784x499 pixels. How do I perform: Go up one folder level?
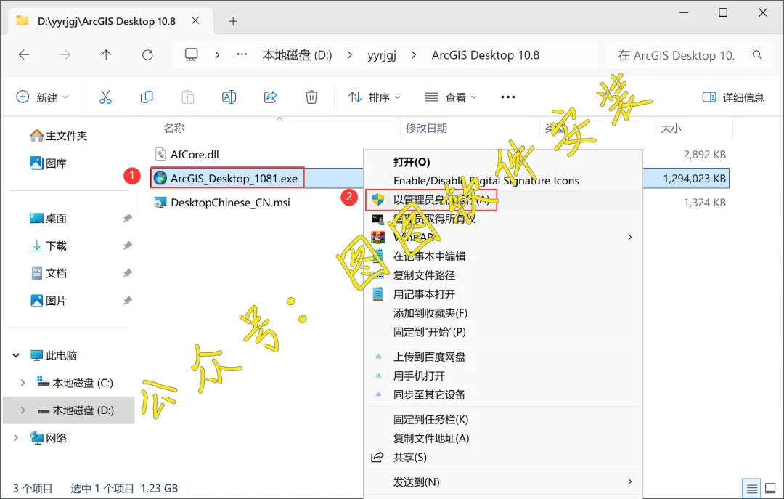pos(106,55)
